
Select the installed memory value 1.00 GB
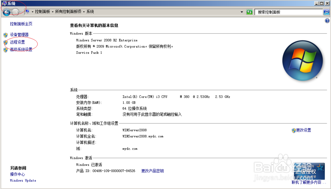coord(129,103)
